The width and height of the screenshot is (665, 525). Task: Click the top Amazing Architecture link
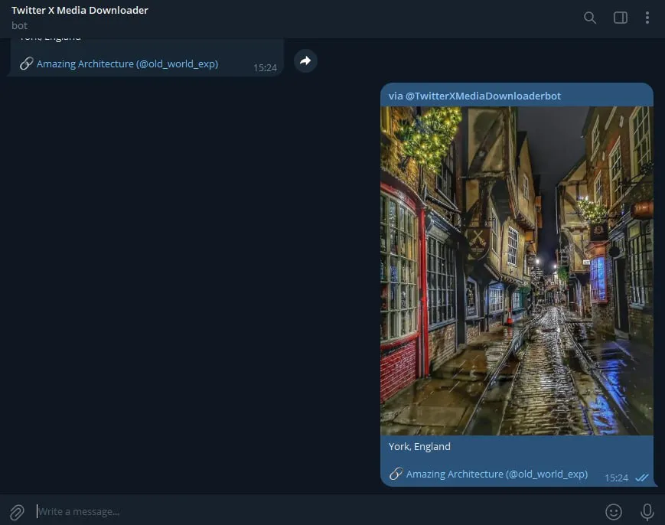pyautogui.click(x=126, y=64)
